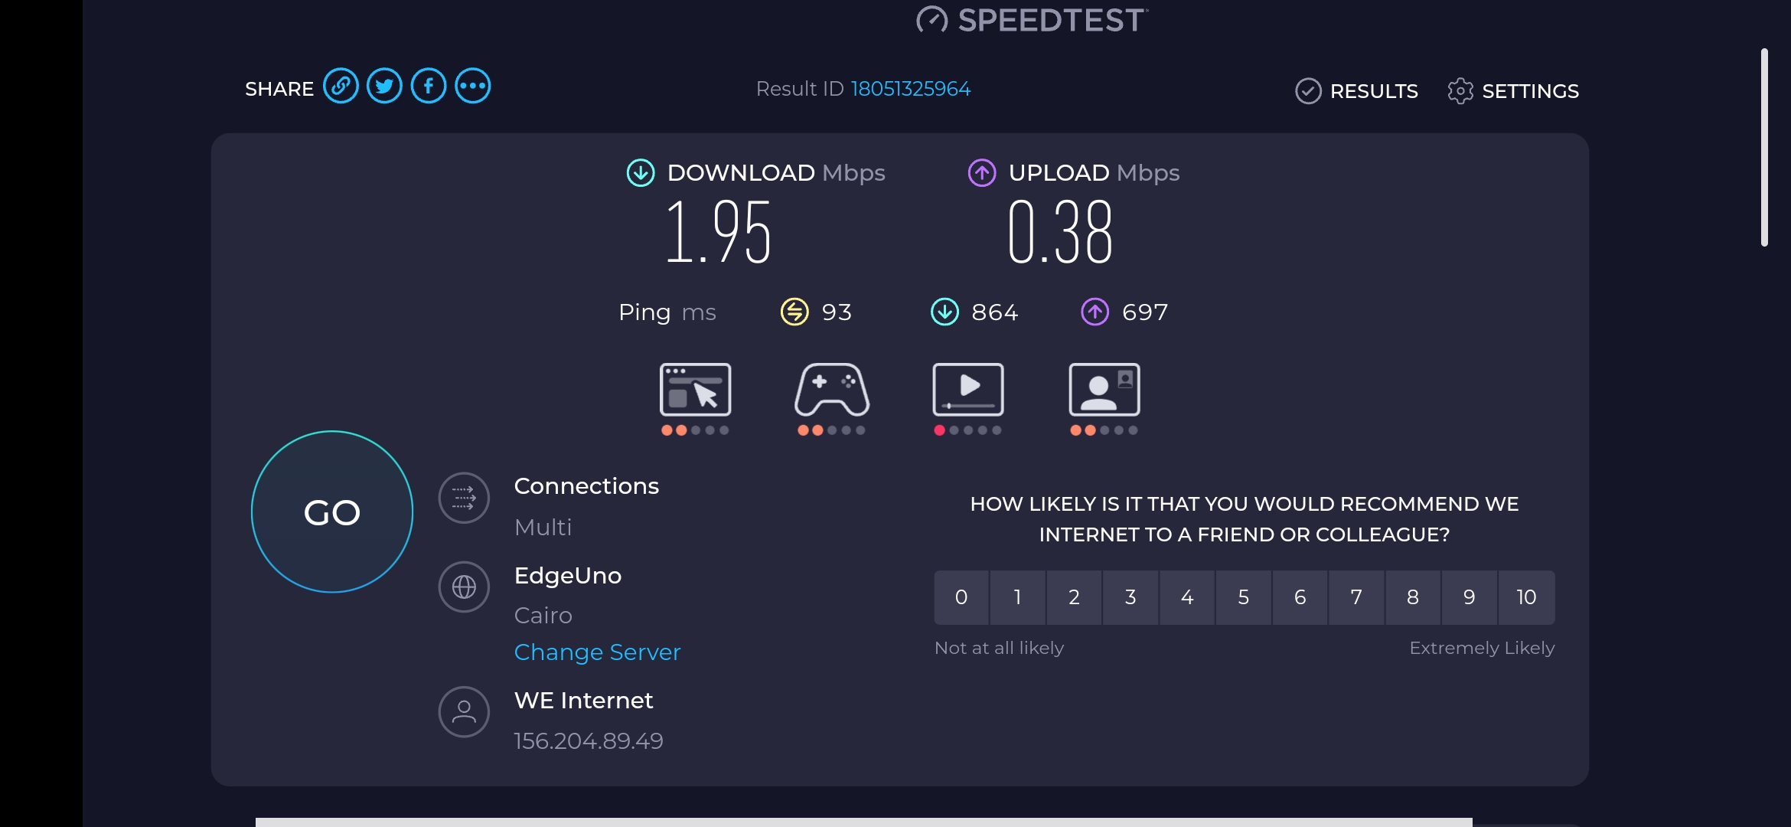
Task: Click the upload latency icon showing 697
Action: [1094, 312]
